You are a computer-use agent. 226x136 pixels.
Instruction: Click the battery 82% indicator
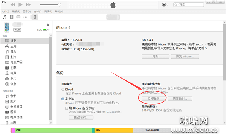(43, 30)
